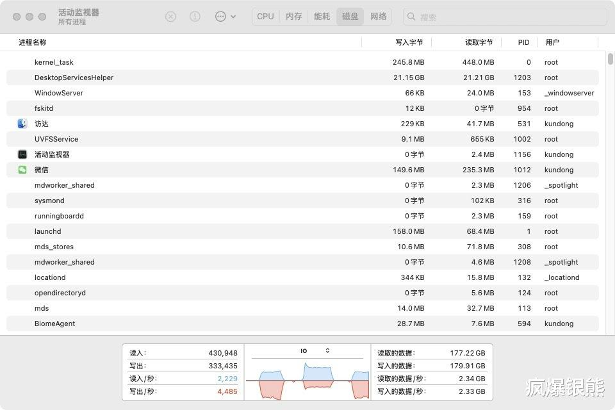Click the 21.21 GB read bytes value
Image resolution: width=615 pixels, height=410 pixels.
point(479,78)
